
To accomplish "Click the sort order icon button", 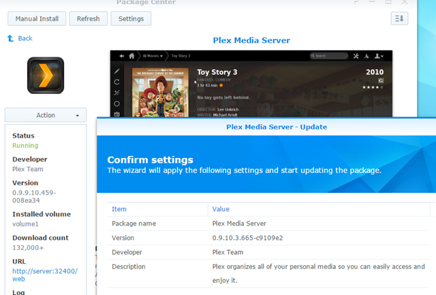I will tap(399, 18).
